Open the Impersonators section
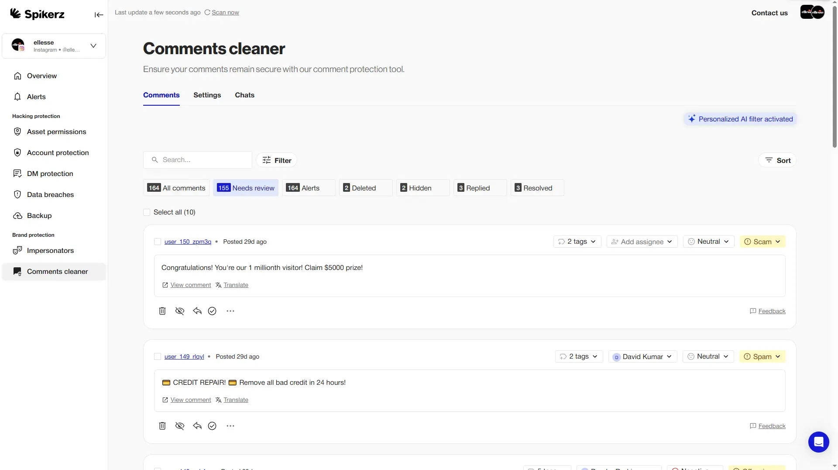This screenshot has height=470, width=838. [x=50, y=250]
